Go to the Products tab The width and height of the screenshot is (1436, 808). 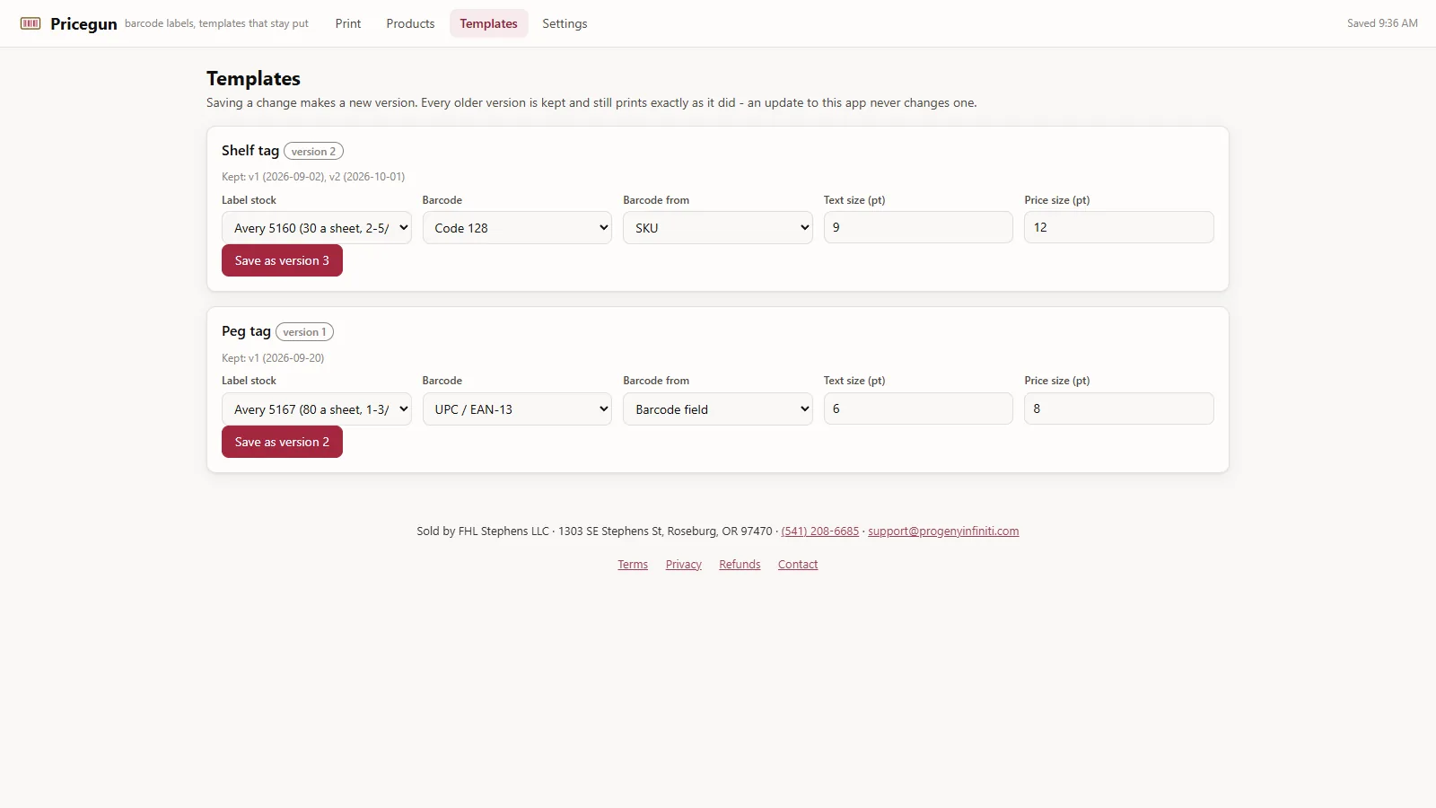tap(410, 23)
